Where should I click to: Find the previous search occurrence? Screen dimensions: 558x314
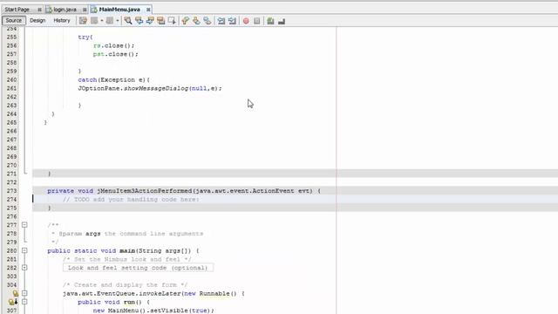coord(139,21)
